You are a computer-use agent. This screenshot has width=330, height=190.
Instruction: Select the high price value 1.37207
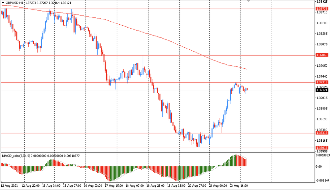point(42,3)
